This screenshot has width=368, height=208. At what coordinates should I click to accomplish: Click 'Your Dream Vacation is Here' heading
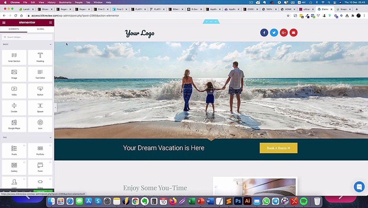point(164,148)
